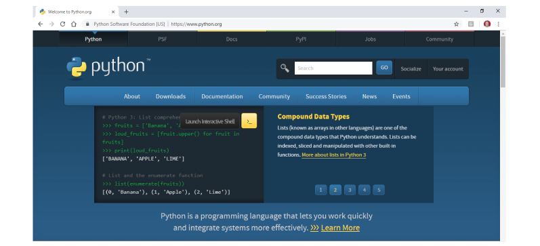Viewport: 540px width, 246px height.
Task: Go to slide 1 of the code carousel
Action: [320, 190]
